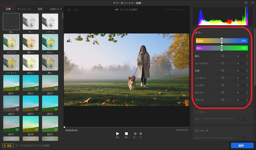Click the 露光 value input field

[x=241, y=56]
